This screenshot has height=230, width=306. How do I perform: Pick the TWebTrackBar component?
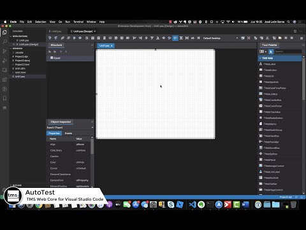[280, 142]
